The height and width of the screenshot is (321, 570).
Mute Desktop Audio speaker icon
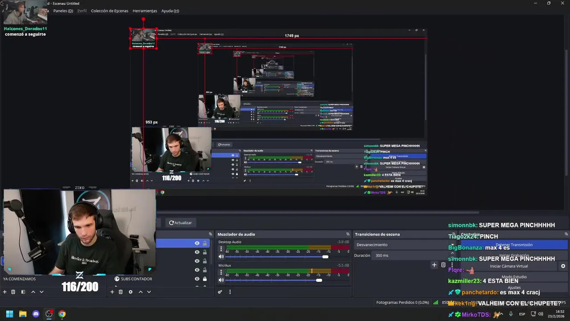point(221,257)
